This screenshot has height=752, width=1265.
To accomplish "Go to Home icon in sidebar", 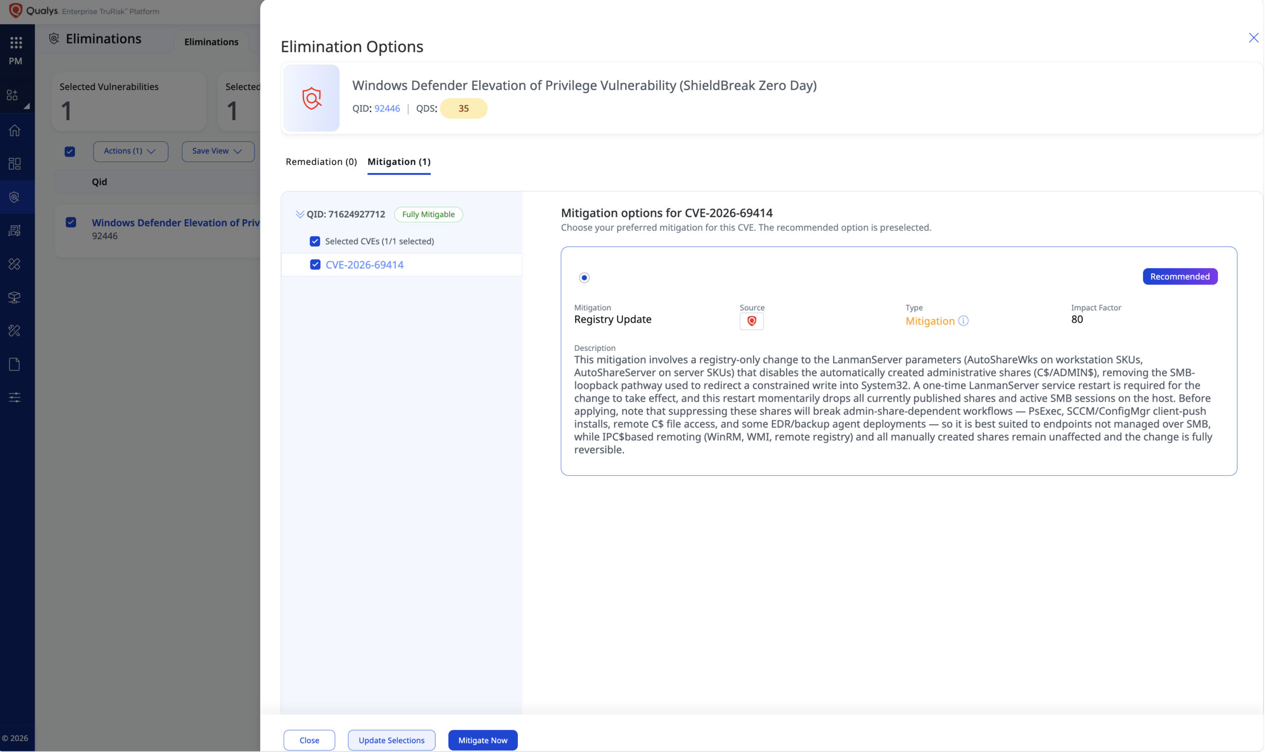I will 15,130.
